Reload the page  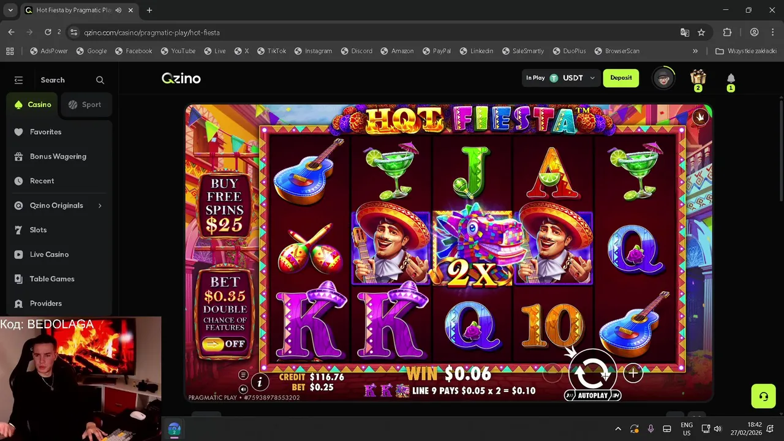pos(48,32)
